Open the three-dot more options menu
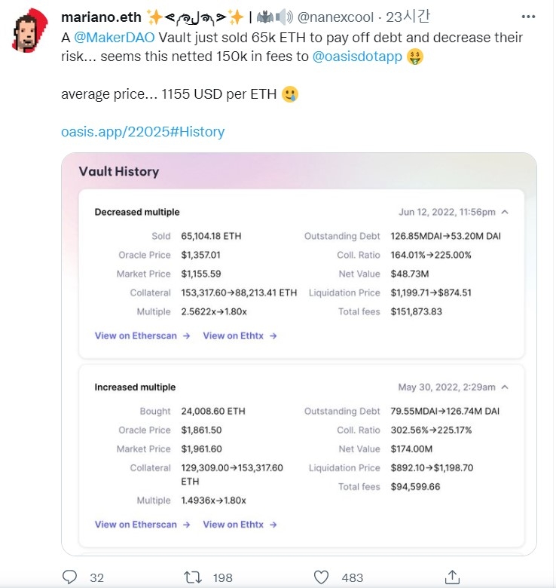This screenshot has height=588, width=556. tap(528, 17)
